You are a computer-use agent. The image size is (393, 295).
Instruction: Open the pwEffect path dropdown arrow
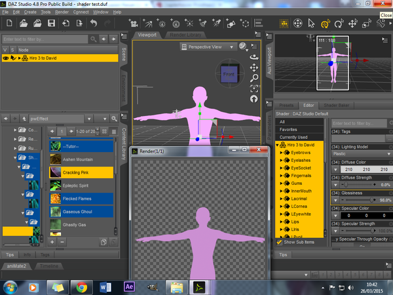(89, 119)
